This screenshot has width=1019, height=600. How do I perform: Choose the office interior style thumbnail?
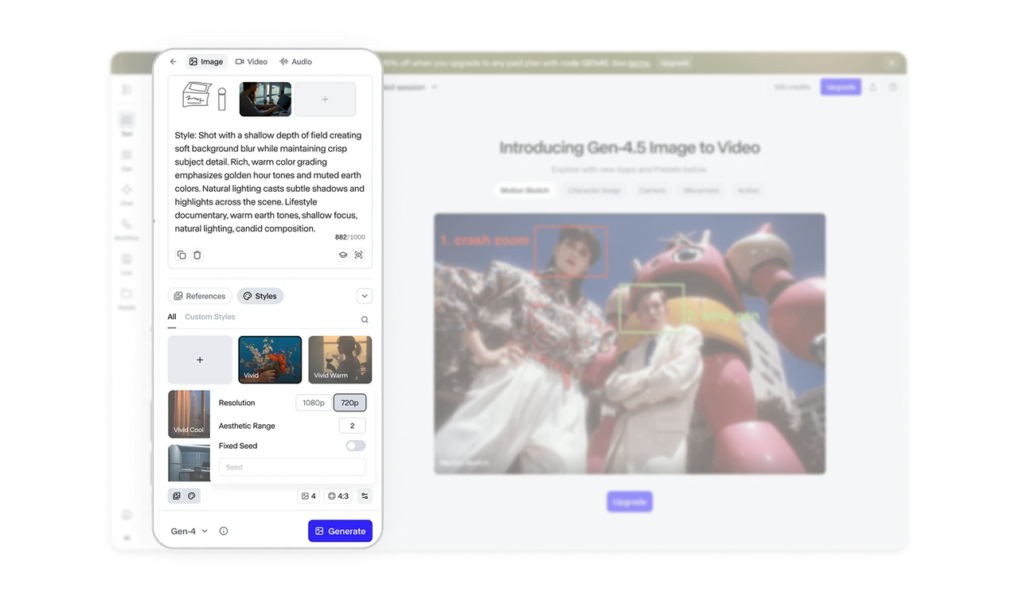(x=189, y=463)
